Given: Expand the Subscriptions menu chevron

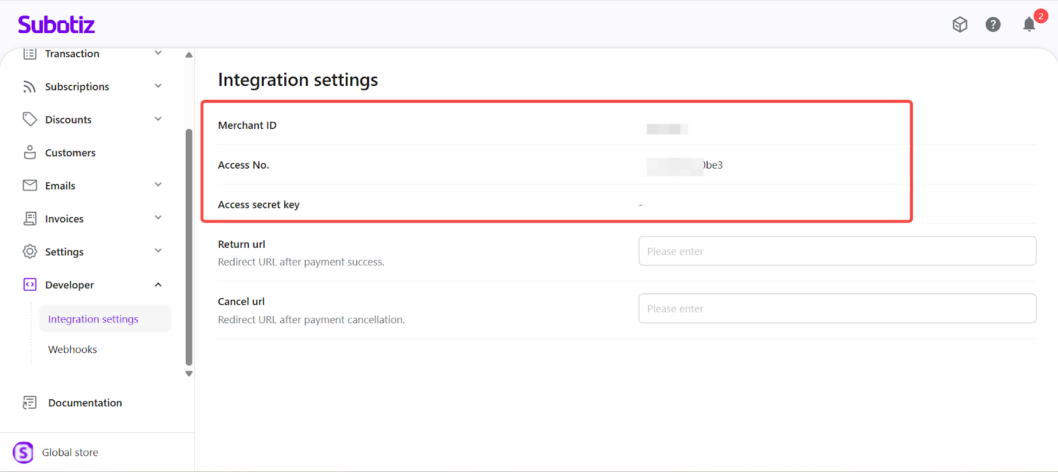Looking at the screenshot, I should coord(158,86).
